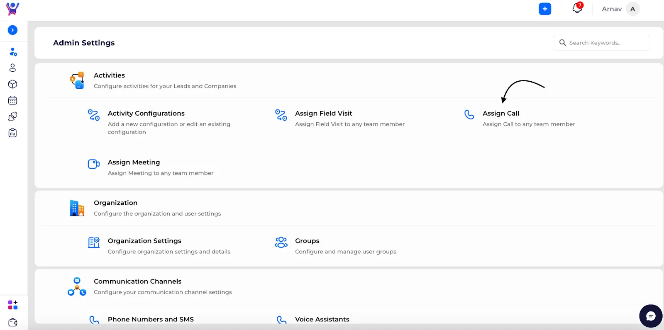
Task: Click the blue plus quick-add button
Action: coord(545,9)
